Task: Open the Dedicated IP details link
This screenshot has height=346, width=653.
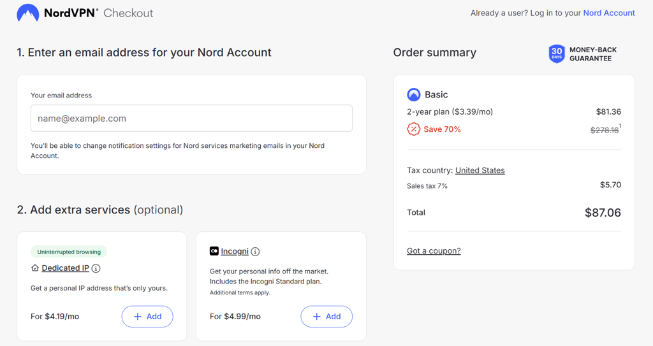Action: click(66, 268)
